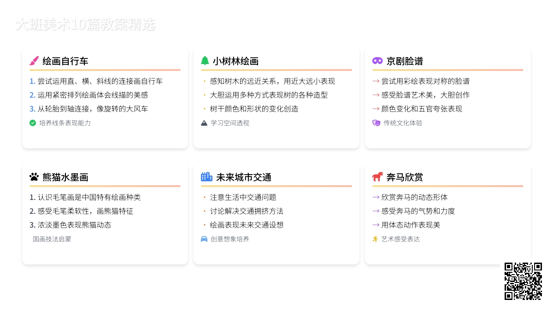
Task: Click the blue city building icon
Action: [x=206, y=177]
